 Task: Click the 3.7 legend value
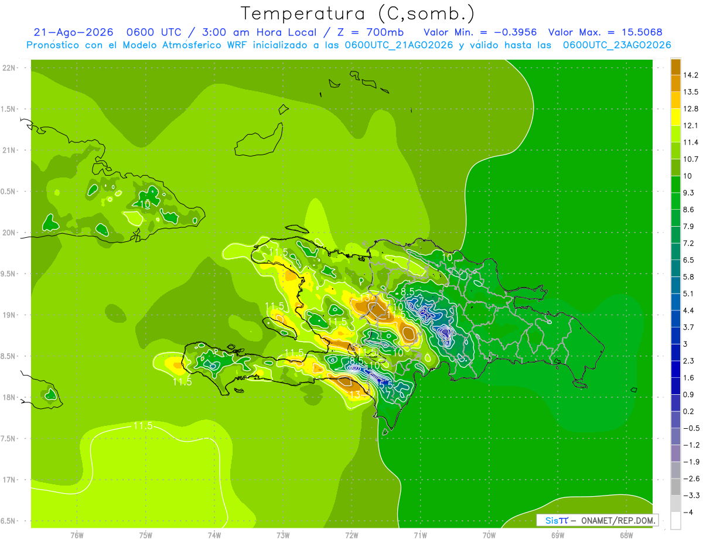pyautogui.click(x=690, y=327)
